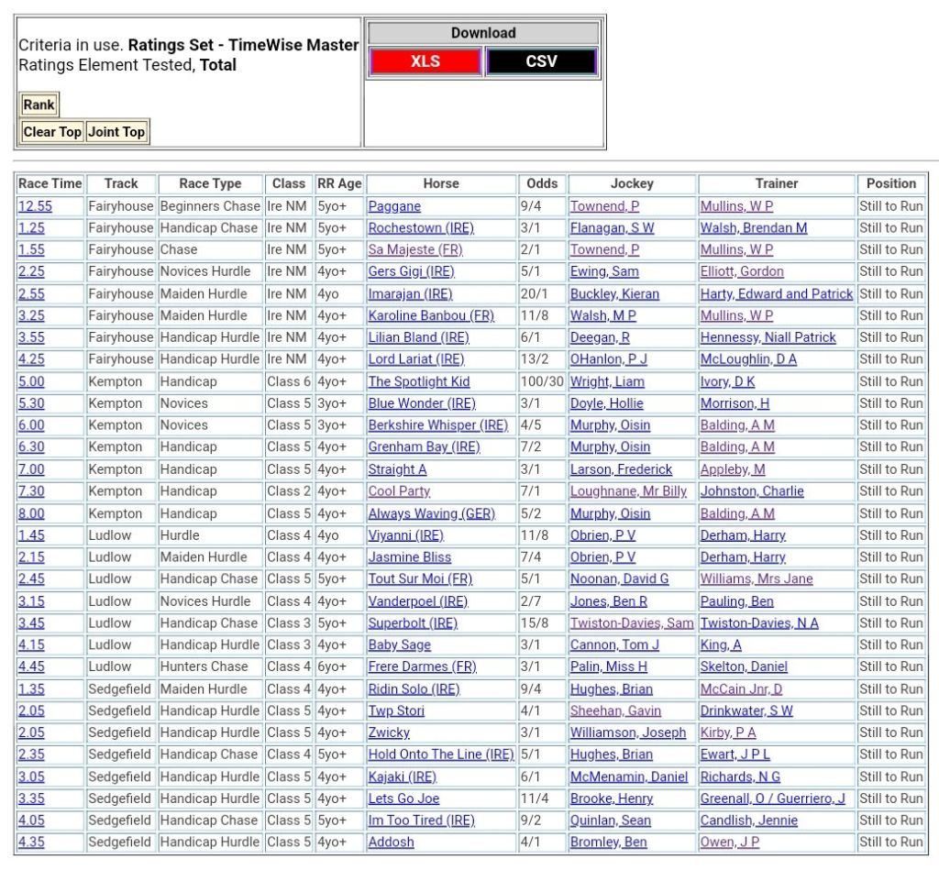The image size is (939, 870).
Task: Open horse link Vanderpoel (IRE)
Action: point(417,601)
